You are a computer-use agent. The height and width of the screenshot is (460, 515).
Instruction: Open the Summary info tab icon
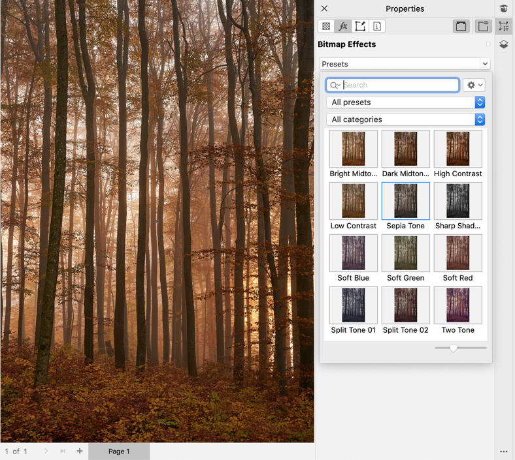[377, 26]
